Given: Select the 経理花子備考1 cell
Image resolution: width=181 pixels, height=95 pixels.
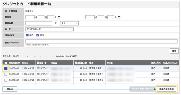Looking at the screenshot, I should [96, 68].
